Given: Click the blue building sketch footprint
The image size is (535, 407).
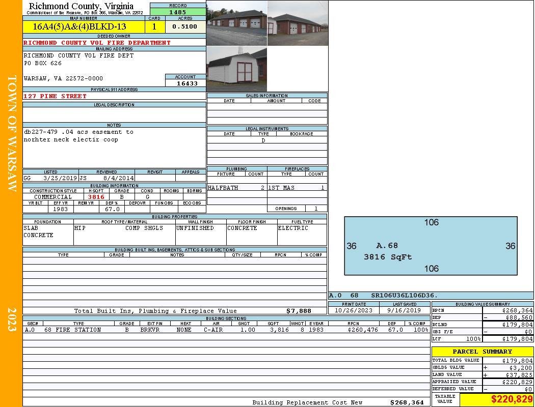Looking at the screenshot, I should pyautogui.click(x=431, y=246).
